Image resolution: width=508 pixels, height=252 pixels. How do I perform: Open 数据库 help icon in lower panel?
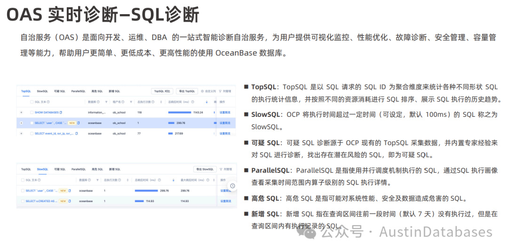click(x=89, y=180)
